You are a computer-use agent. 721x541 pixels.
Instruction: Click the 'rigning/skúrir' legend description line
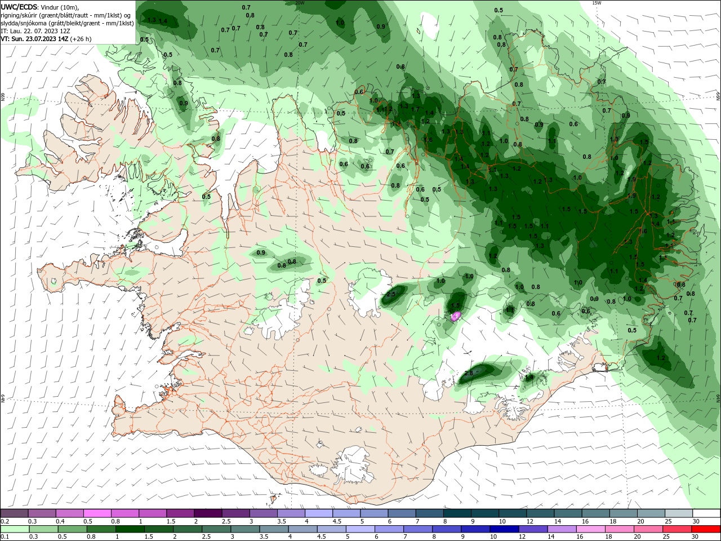pos(66,15)
